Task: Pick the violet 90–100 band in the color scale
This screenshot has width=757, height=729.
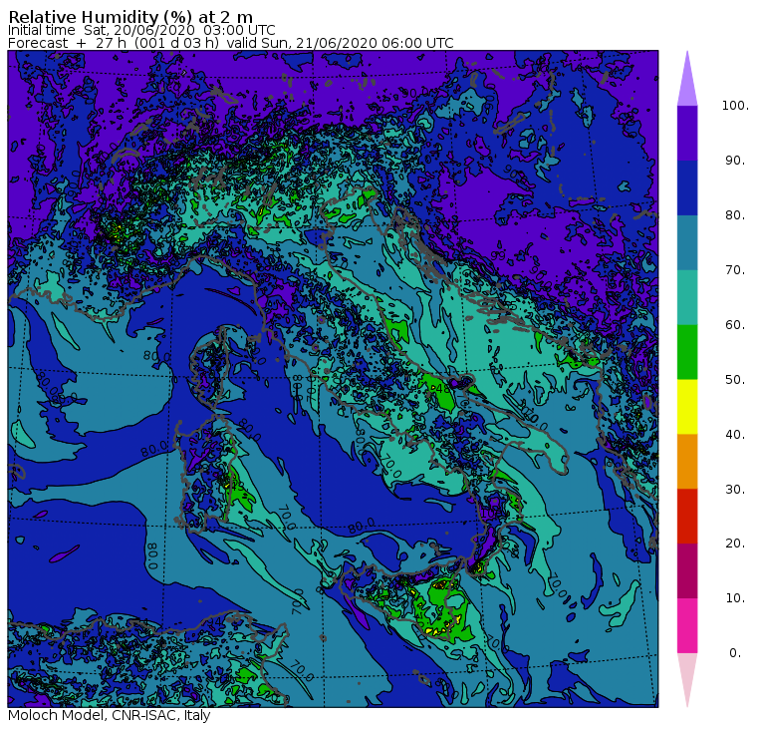Action: pyautogui.click(x=687, y=133)
